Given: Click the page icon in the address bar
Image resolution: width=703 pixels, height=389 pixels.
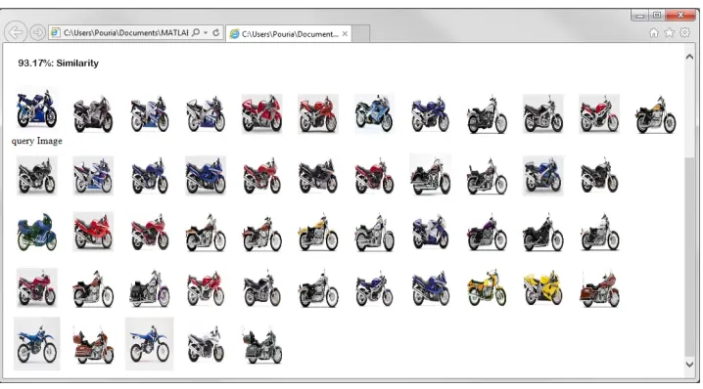Looking at the screenshot, I should pyautogui.click(x=56, y=32).
